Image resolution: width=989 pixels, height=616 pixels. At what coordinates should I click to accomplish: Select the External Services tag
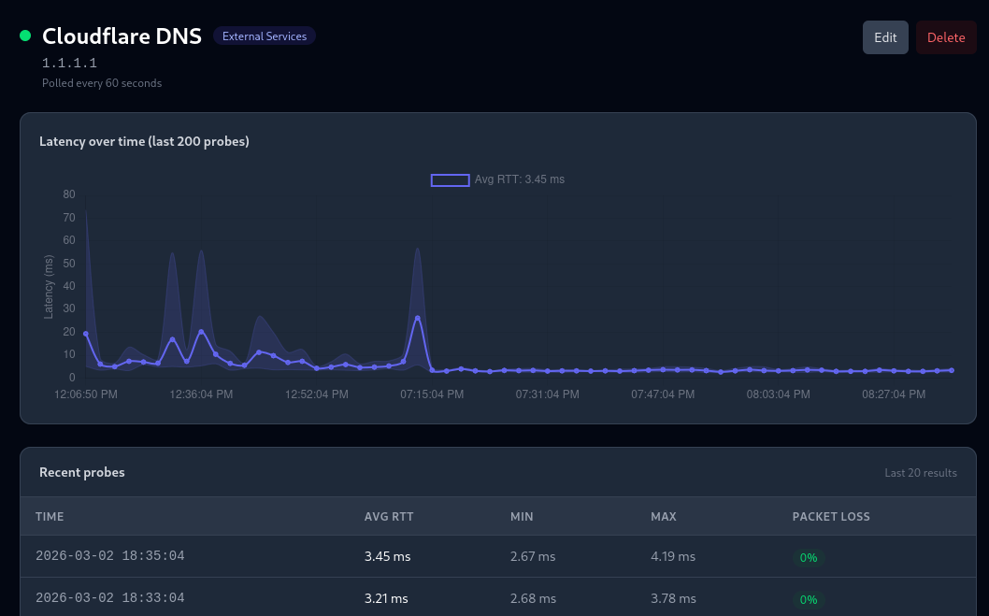(x=265, y=36)
